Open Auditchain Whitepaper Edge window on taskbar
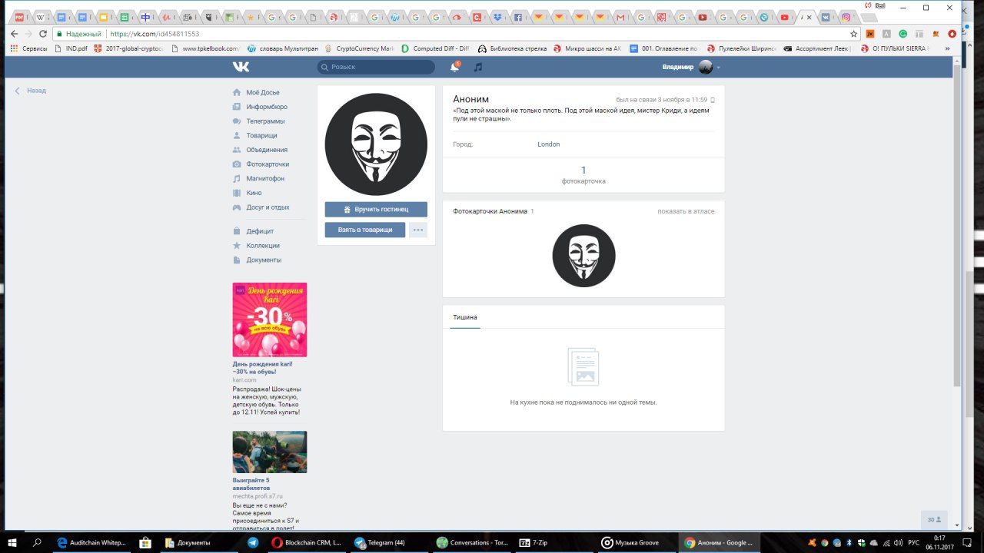Image resolution: width=984 pixels, height=553 pixels. [x=92, y=542]
